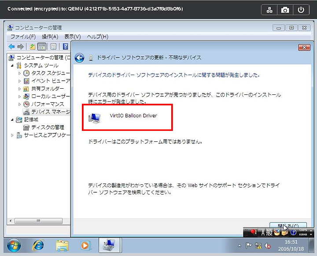Click the wizard's round blue back arrow
Screen dimensions: 317x256
[x=79, y=58]
